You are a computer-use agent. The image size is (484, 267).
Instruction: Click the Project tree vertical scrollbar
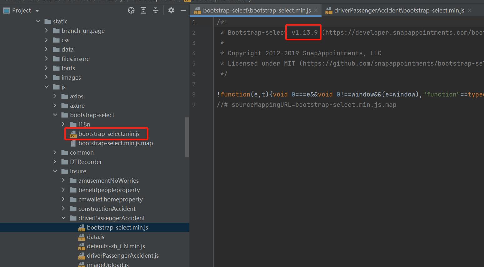point(187,137)
